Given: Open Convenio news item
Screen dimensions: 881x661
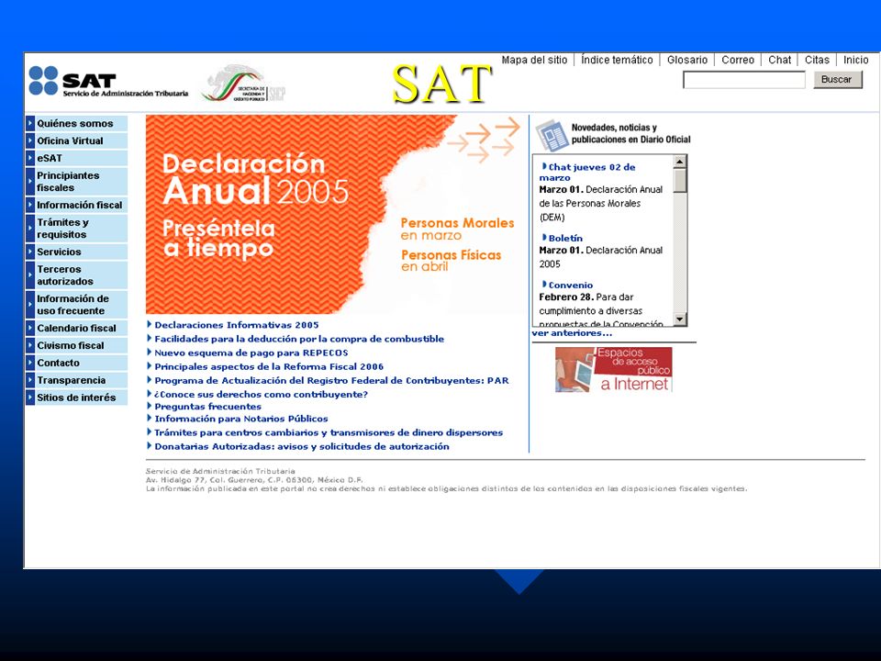Looking at the screenshot, I should pyautogui.click(x=570, y=285).
